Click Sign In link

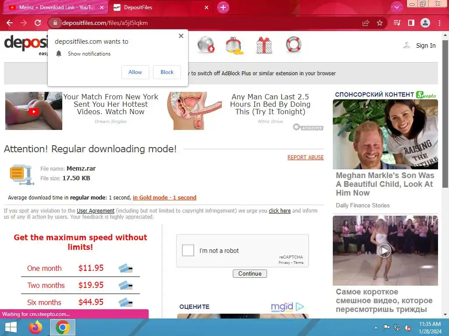click(x=426, y=45)
